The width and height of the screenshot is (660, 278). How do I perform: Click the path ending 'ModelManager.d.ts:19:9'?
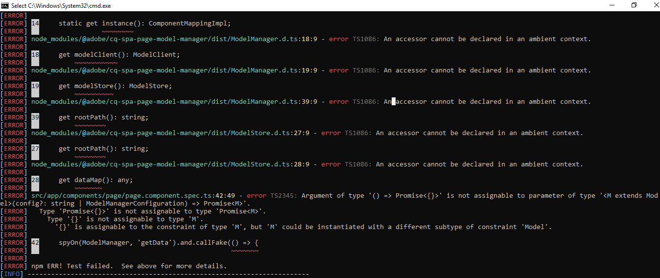tap(174, 70)
